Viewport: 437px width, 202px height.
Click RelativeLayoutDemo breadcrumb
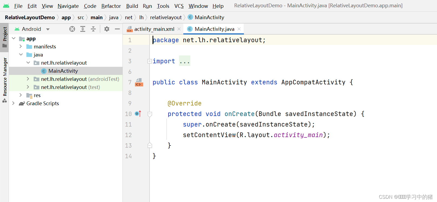tap(30, 17)
